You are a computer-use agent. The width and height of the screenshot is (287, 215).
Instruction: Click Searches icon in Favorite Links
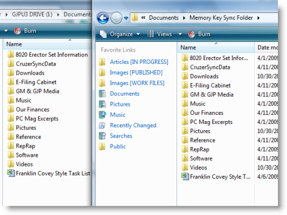pyautogui.click(x=102, y=136)
